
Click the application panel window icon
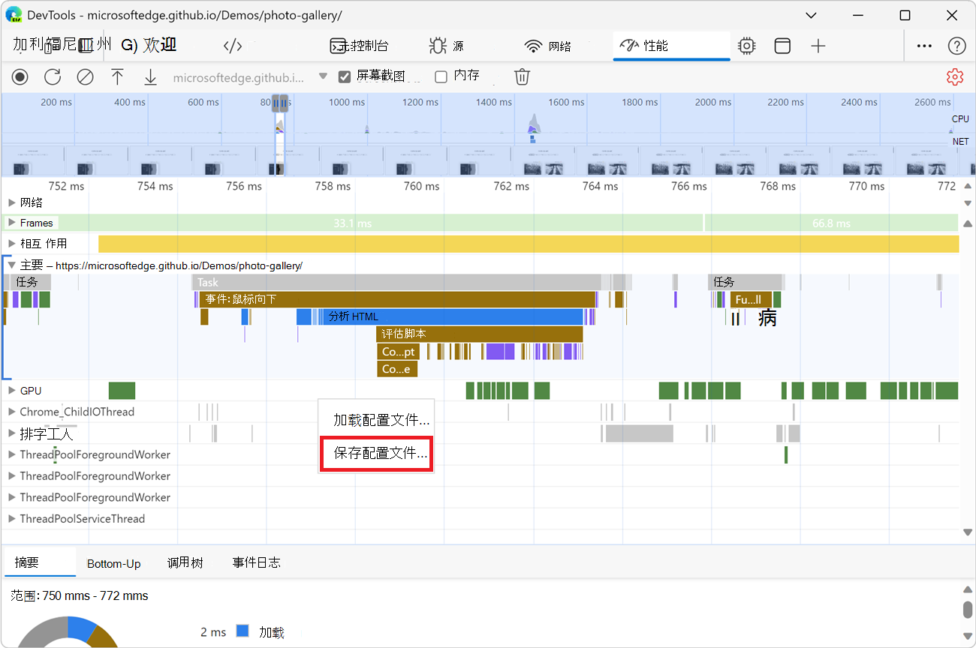click(782, 46)
